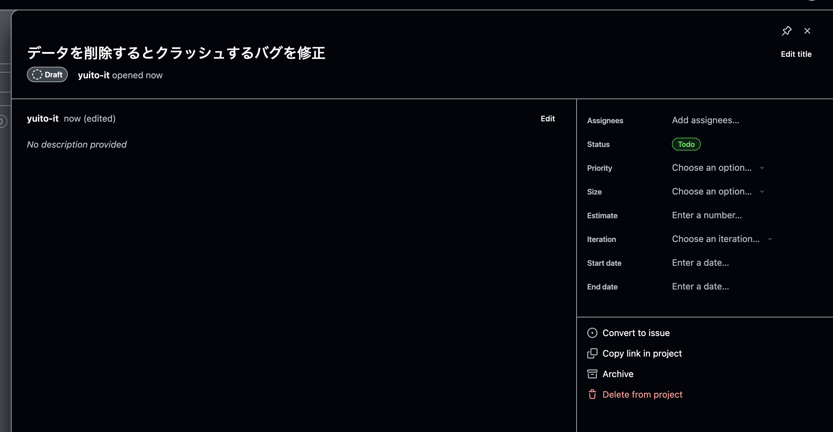Click the Convert to issue icon

(x=592, y=333)
